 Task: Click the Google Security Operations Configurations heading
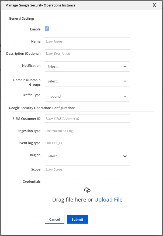(42, 108)
